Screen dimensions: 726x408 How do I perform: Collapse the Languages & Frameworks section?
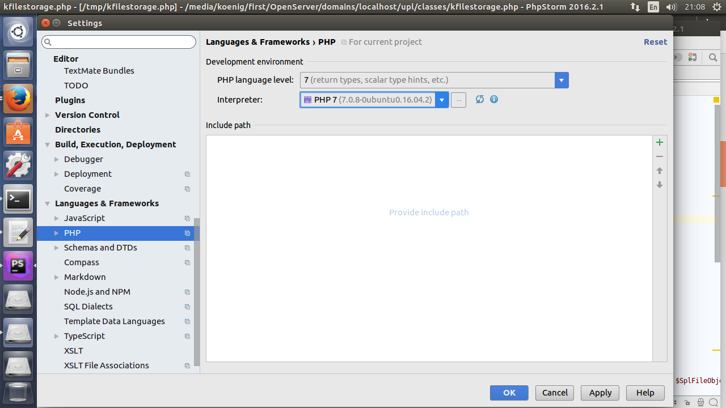click(48, 203)
